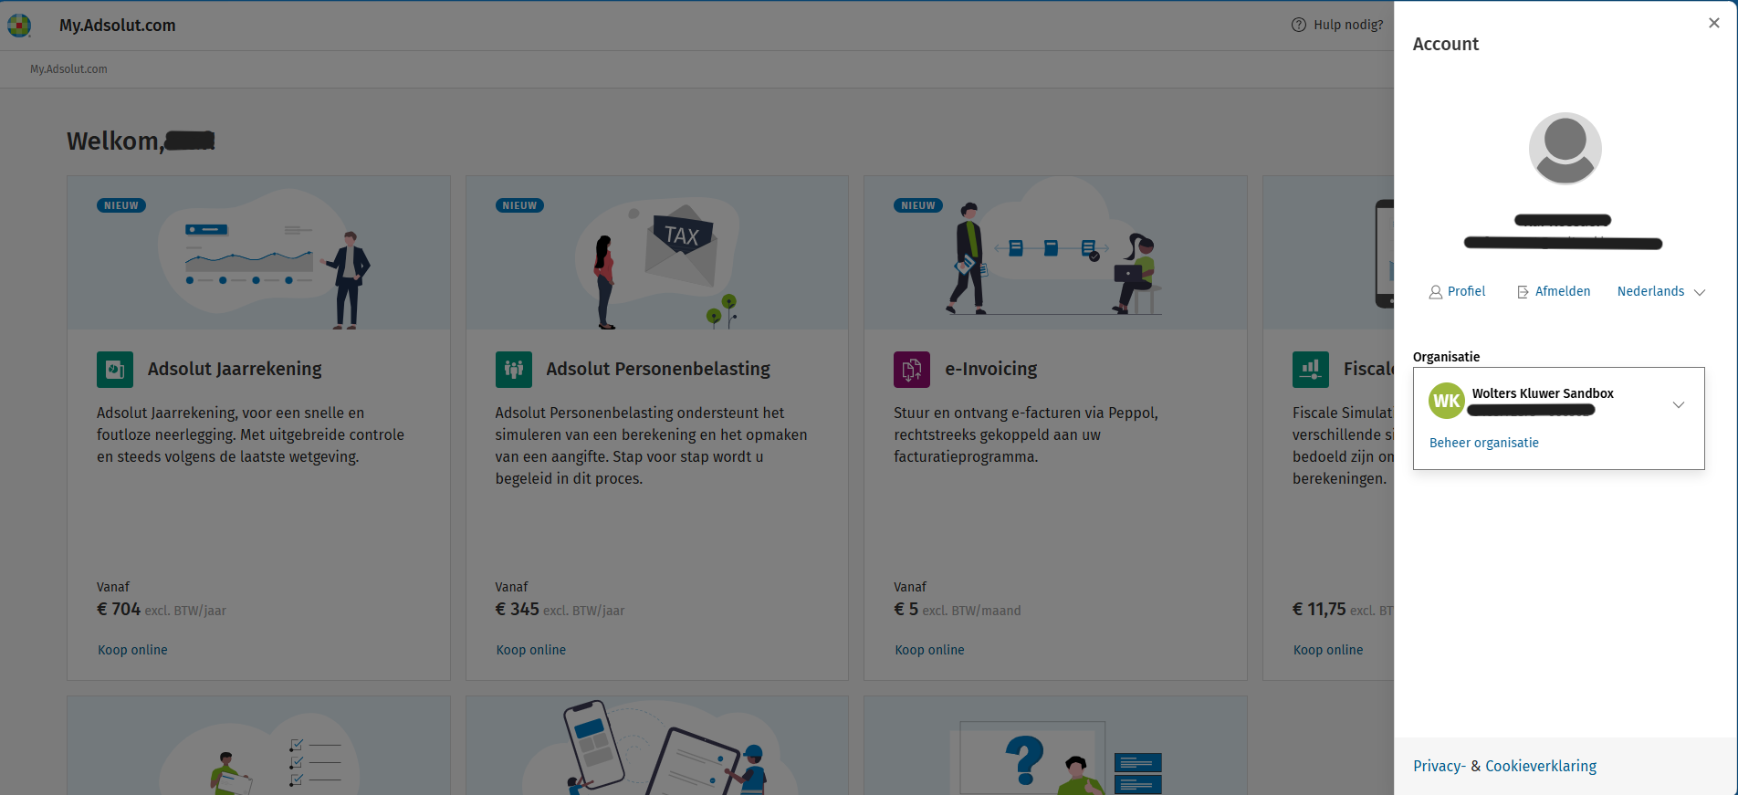This screenshot has height=795, width=1738.
Task: Click the WK organisation badge
Action: 1447,401
